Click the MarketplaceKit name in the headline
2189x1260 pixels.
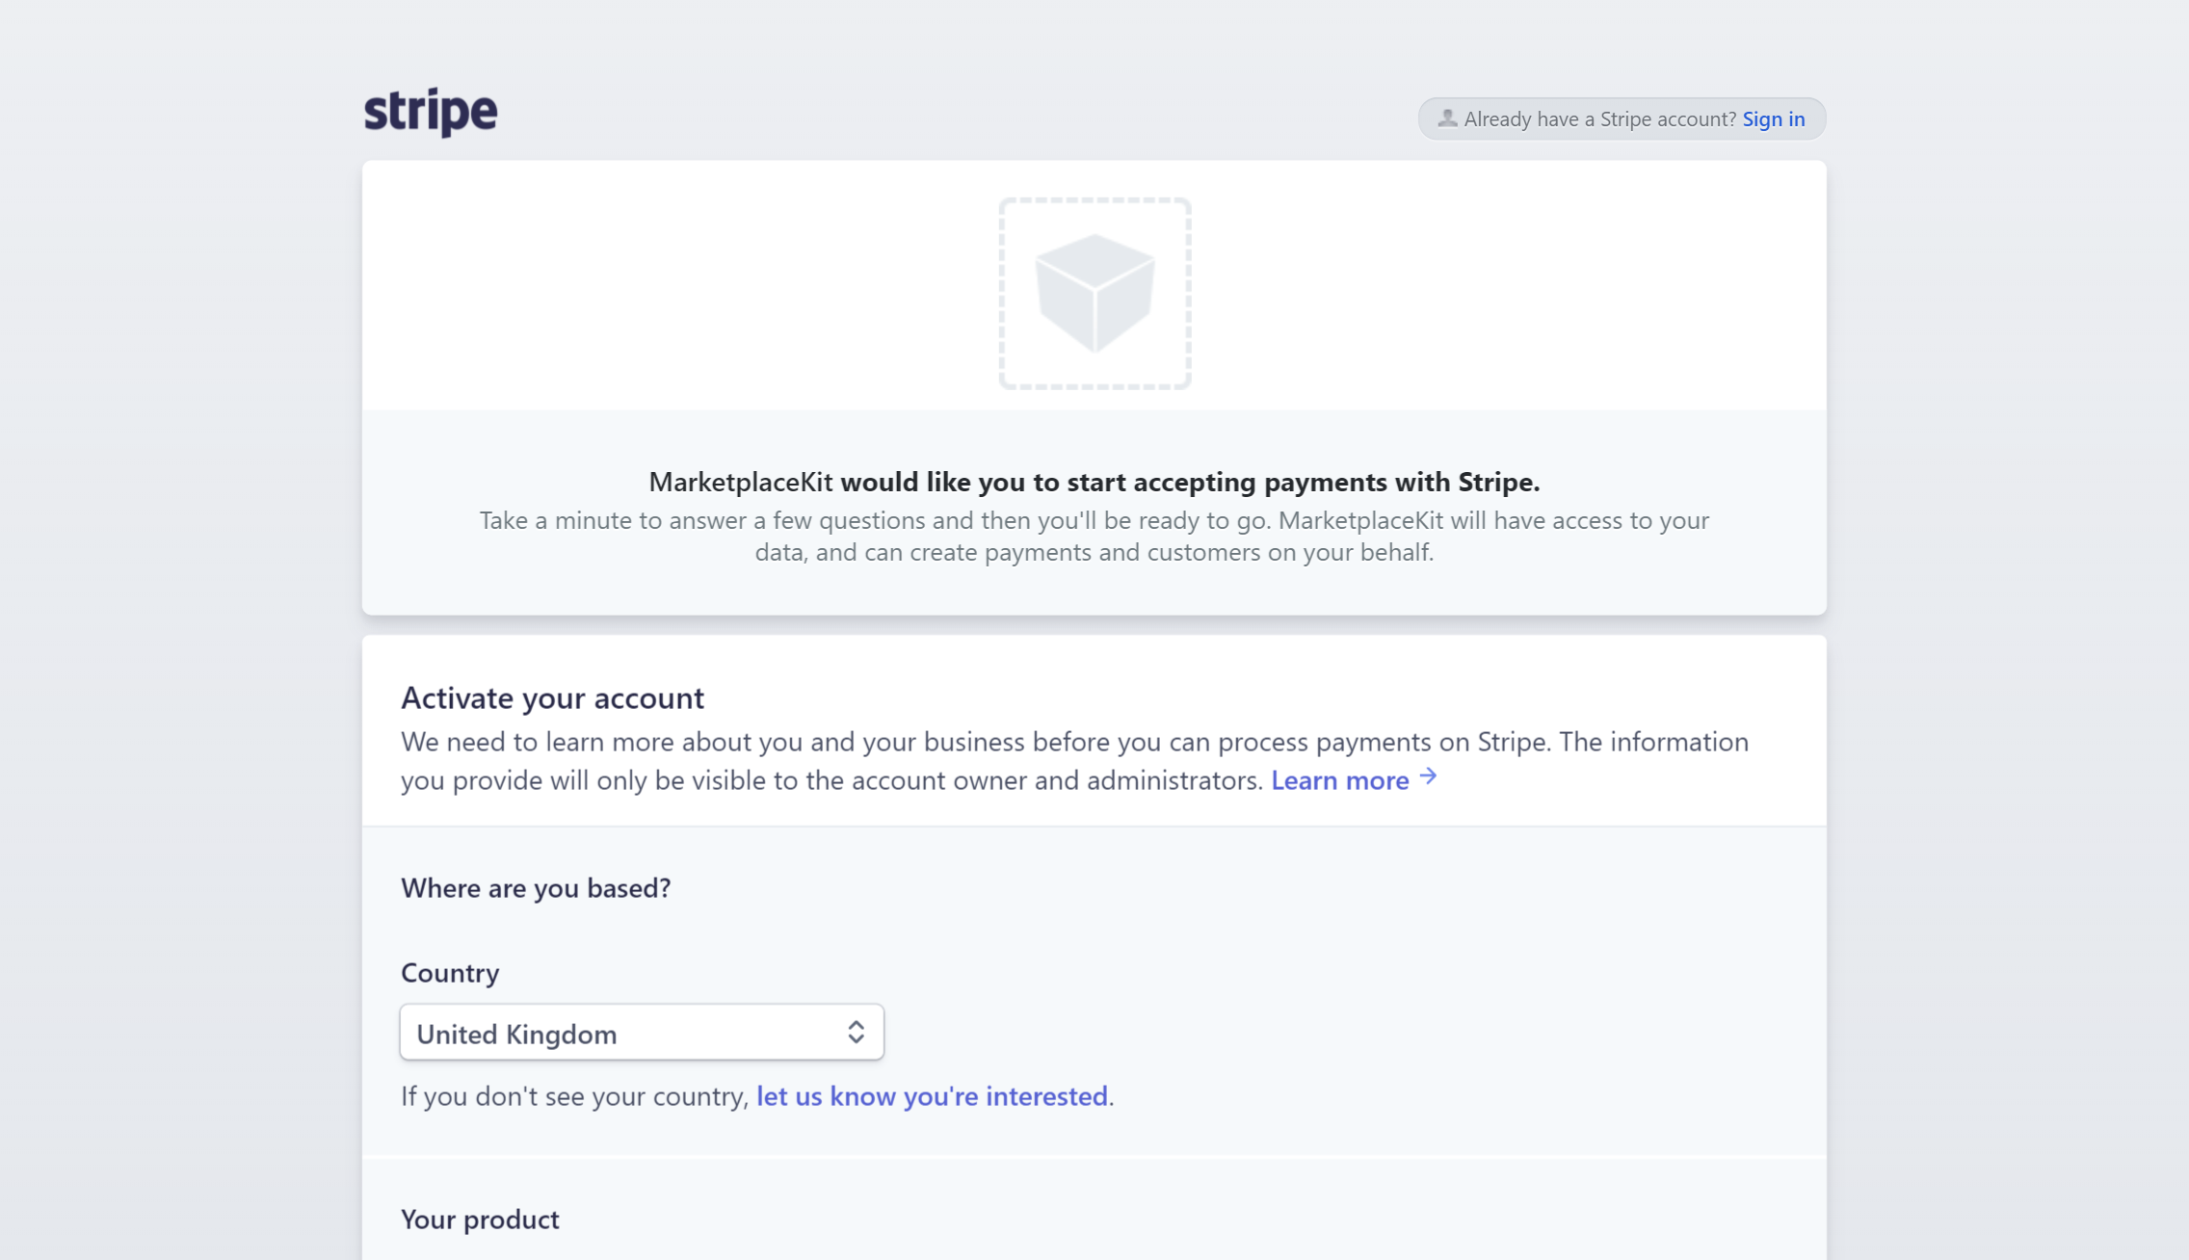[740, 482]
